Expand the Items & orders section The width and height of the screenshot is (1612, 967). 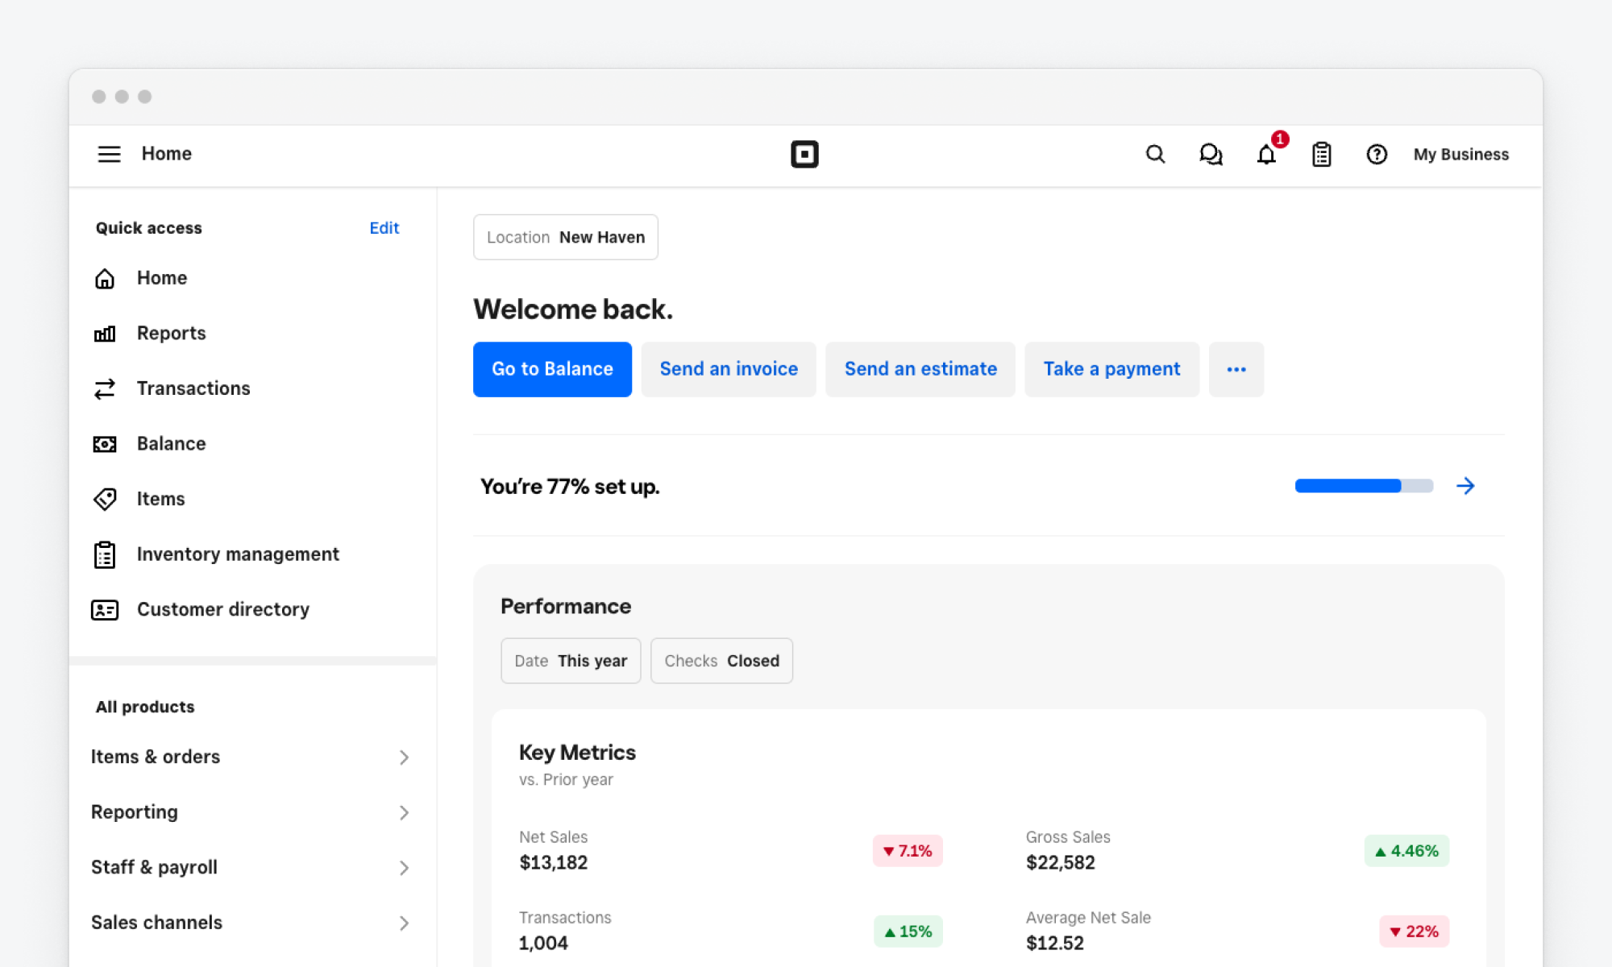(x=251, y=757)
